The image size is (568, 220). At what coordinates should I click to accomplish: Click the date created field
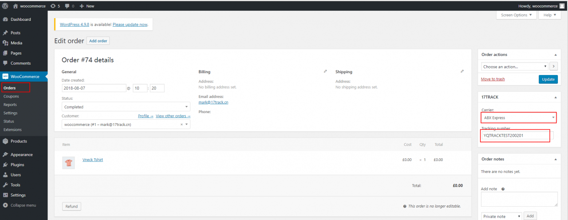pos(94,88)
